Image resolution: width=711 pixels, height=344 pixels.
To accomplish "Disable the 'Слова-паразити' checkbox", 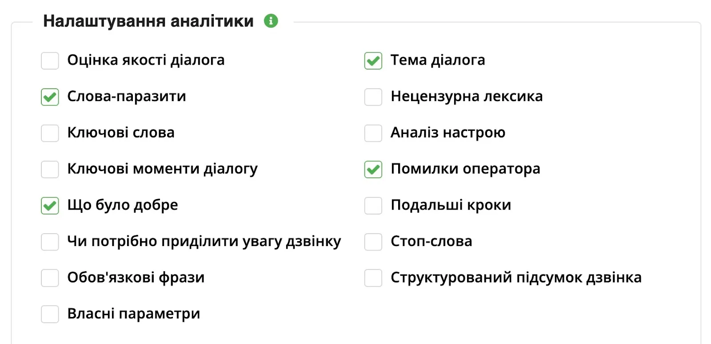I will (50, 97).
